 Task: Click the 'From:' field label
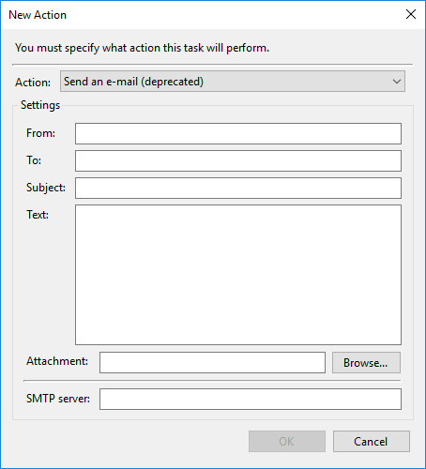pos(40,133)
